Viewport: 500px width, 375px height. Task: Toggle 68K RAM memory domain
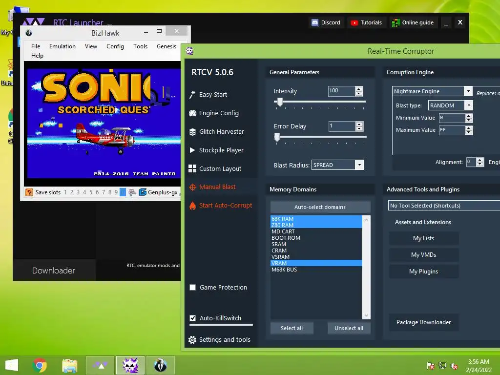316,219
